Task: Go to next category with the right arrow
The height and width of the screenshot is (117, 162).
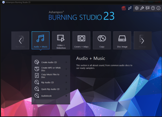Action: pyautogui.click(x=143, y=41)
